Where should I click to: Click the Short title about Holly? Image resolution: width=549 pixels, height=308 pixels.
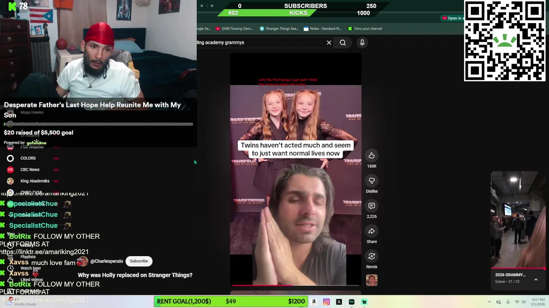pos(135,275)
